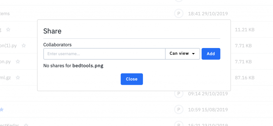Image resolution: width=273 pixels, height=126 pixels.
Task: Click P avatar beside 09:14 29/10/2019
Action: pos(179,94)
